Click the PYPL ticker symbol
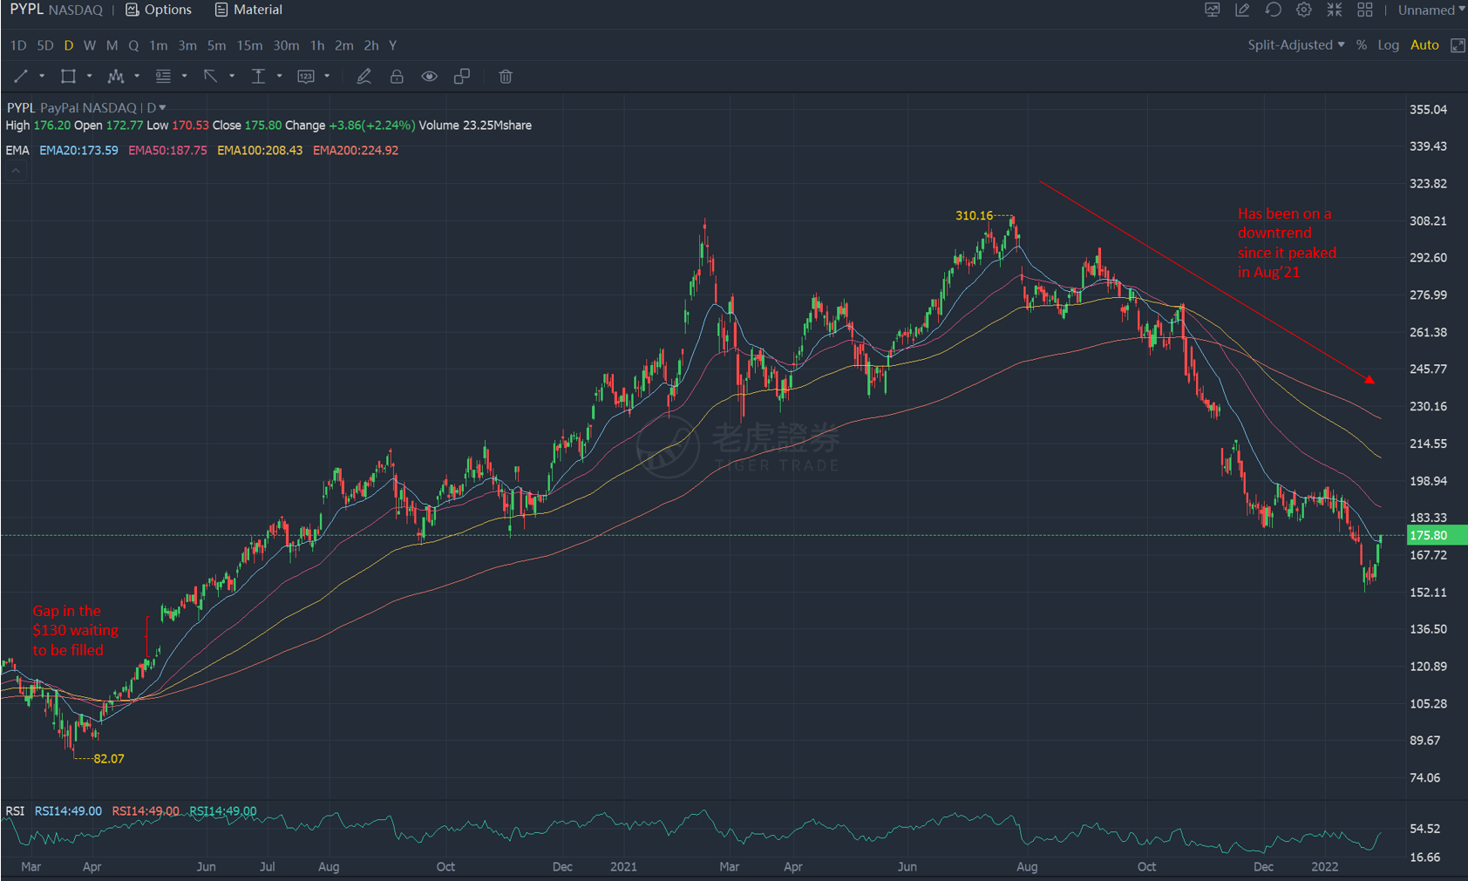 26,10
